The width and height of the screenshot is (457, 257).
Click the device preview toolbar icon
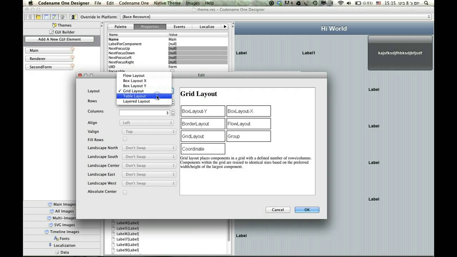[x=74, y=17]
